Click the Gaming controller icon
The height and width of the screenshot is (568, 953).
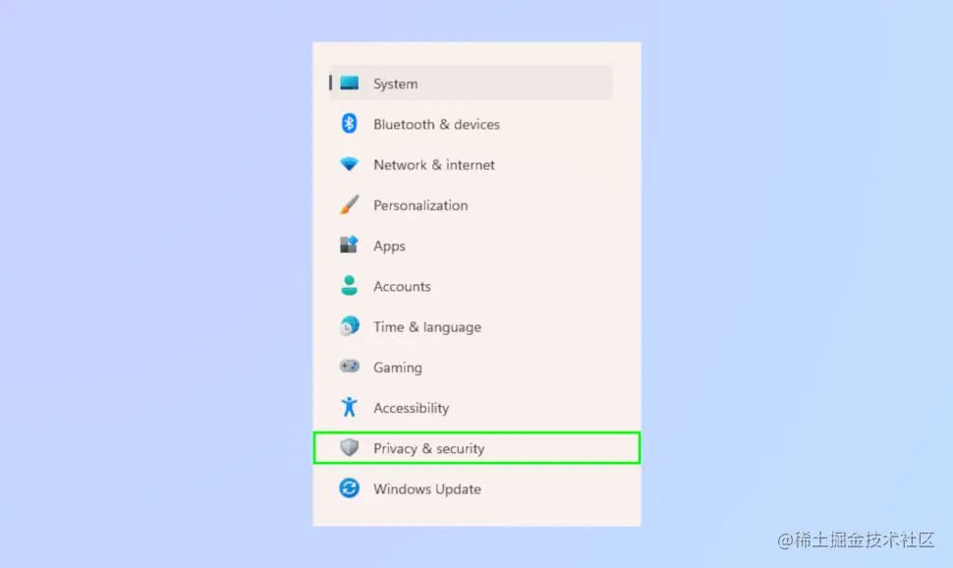[349, 367]
